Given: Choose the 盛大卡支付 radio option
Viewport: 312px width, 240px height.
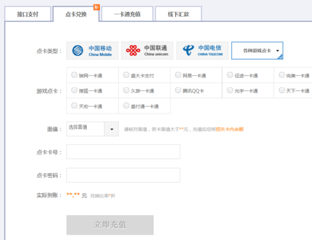Looking at the screenshot, I should coord(126,75).
